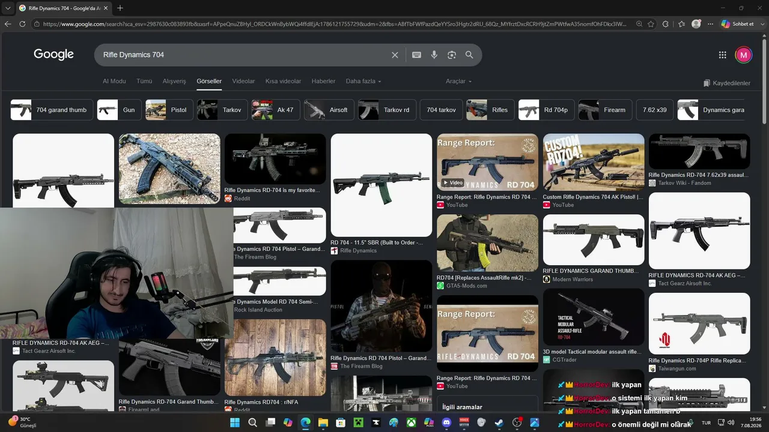Select the Görseller tab
This screenshot has width=769, height=432.
click(209, 81)
